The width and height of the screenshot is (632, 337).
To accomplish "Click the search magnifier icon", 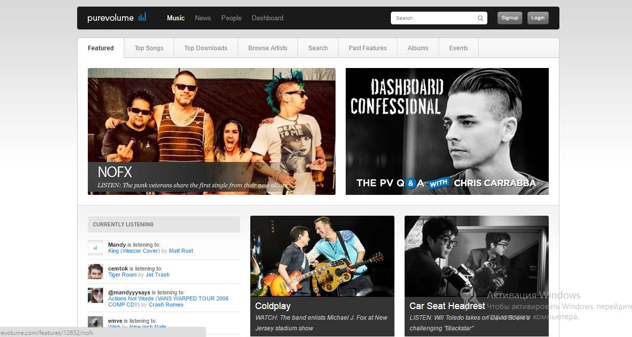I will pos(480,18).
